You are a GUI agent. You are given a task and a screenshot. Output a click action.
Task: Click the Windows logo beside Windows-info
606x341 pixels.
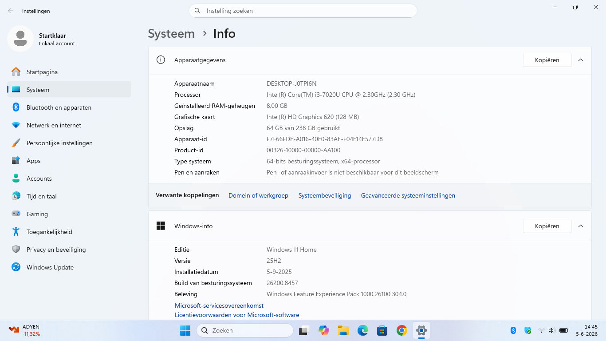tap(161, 226)
